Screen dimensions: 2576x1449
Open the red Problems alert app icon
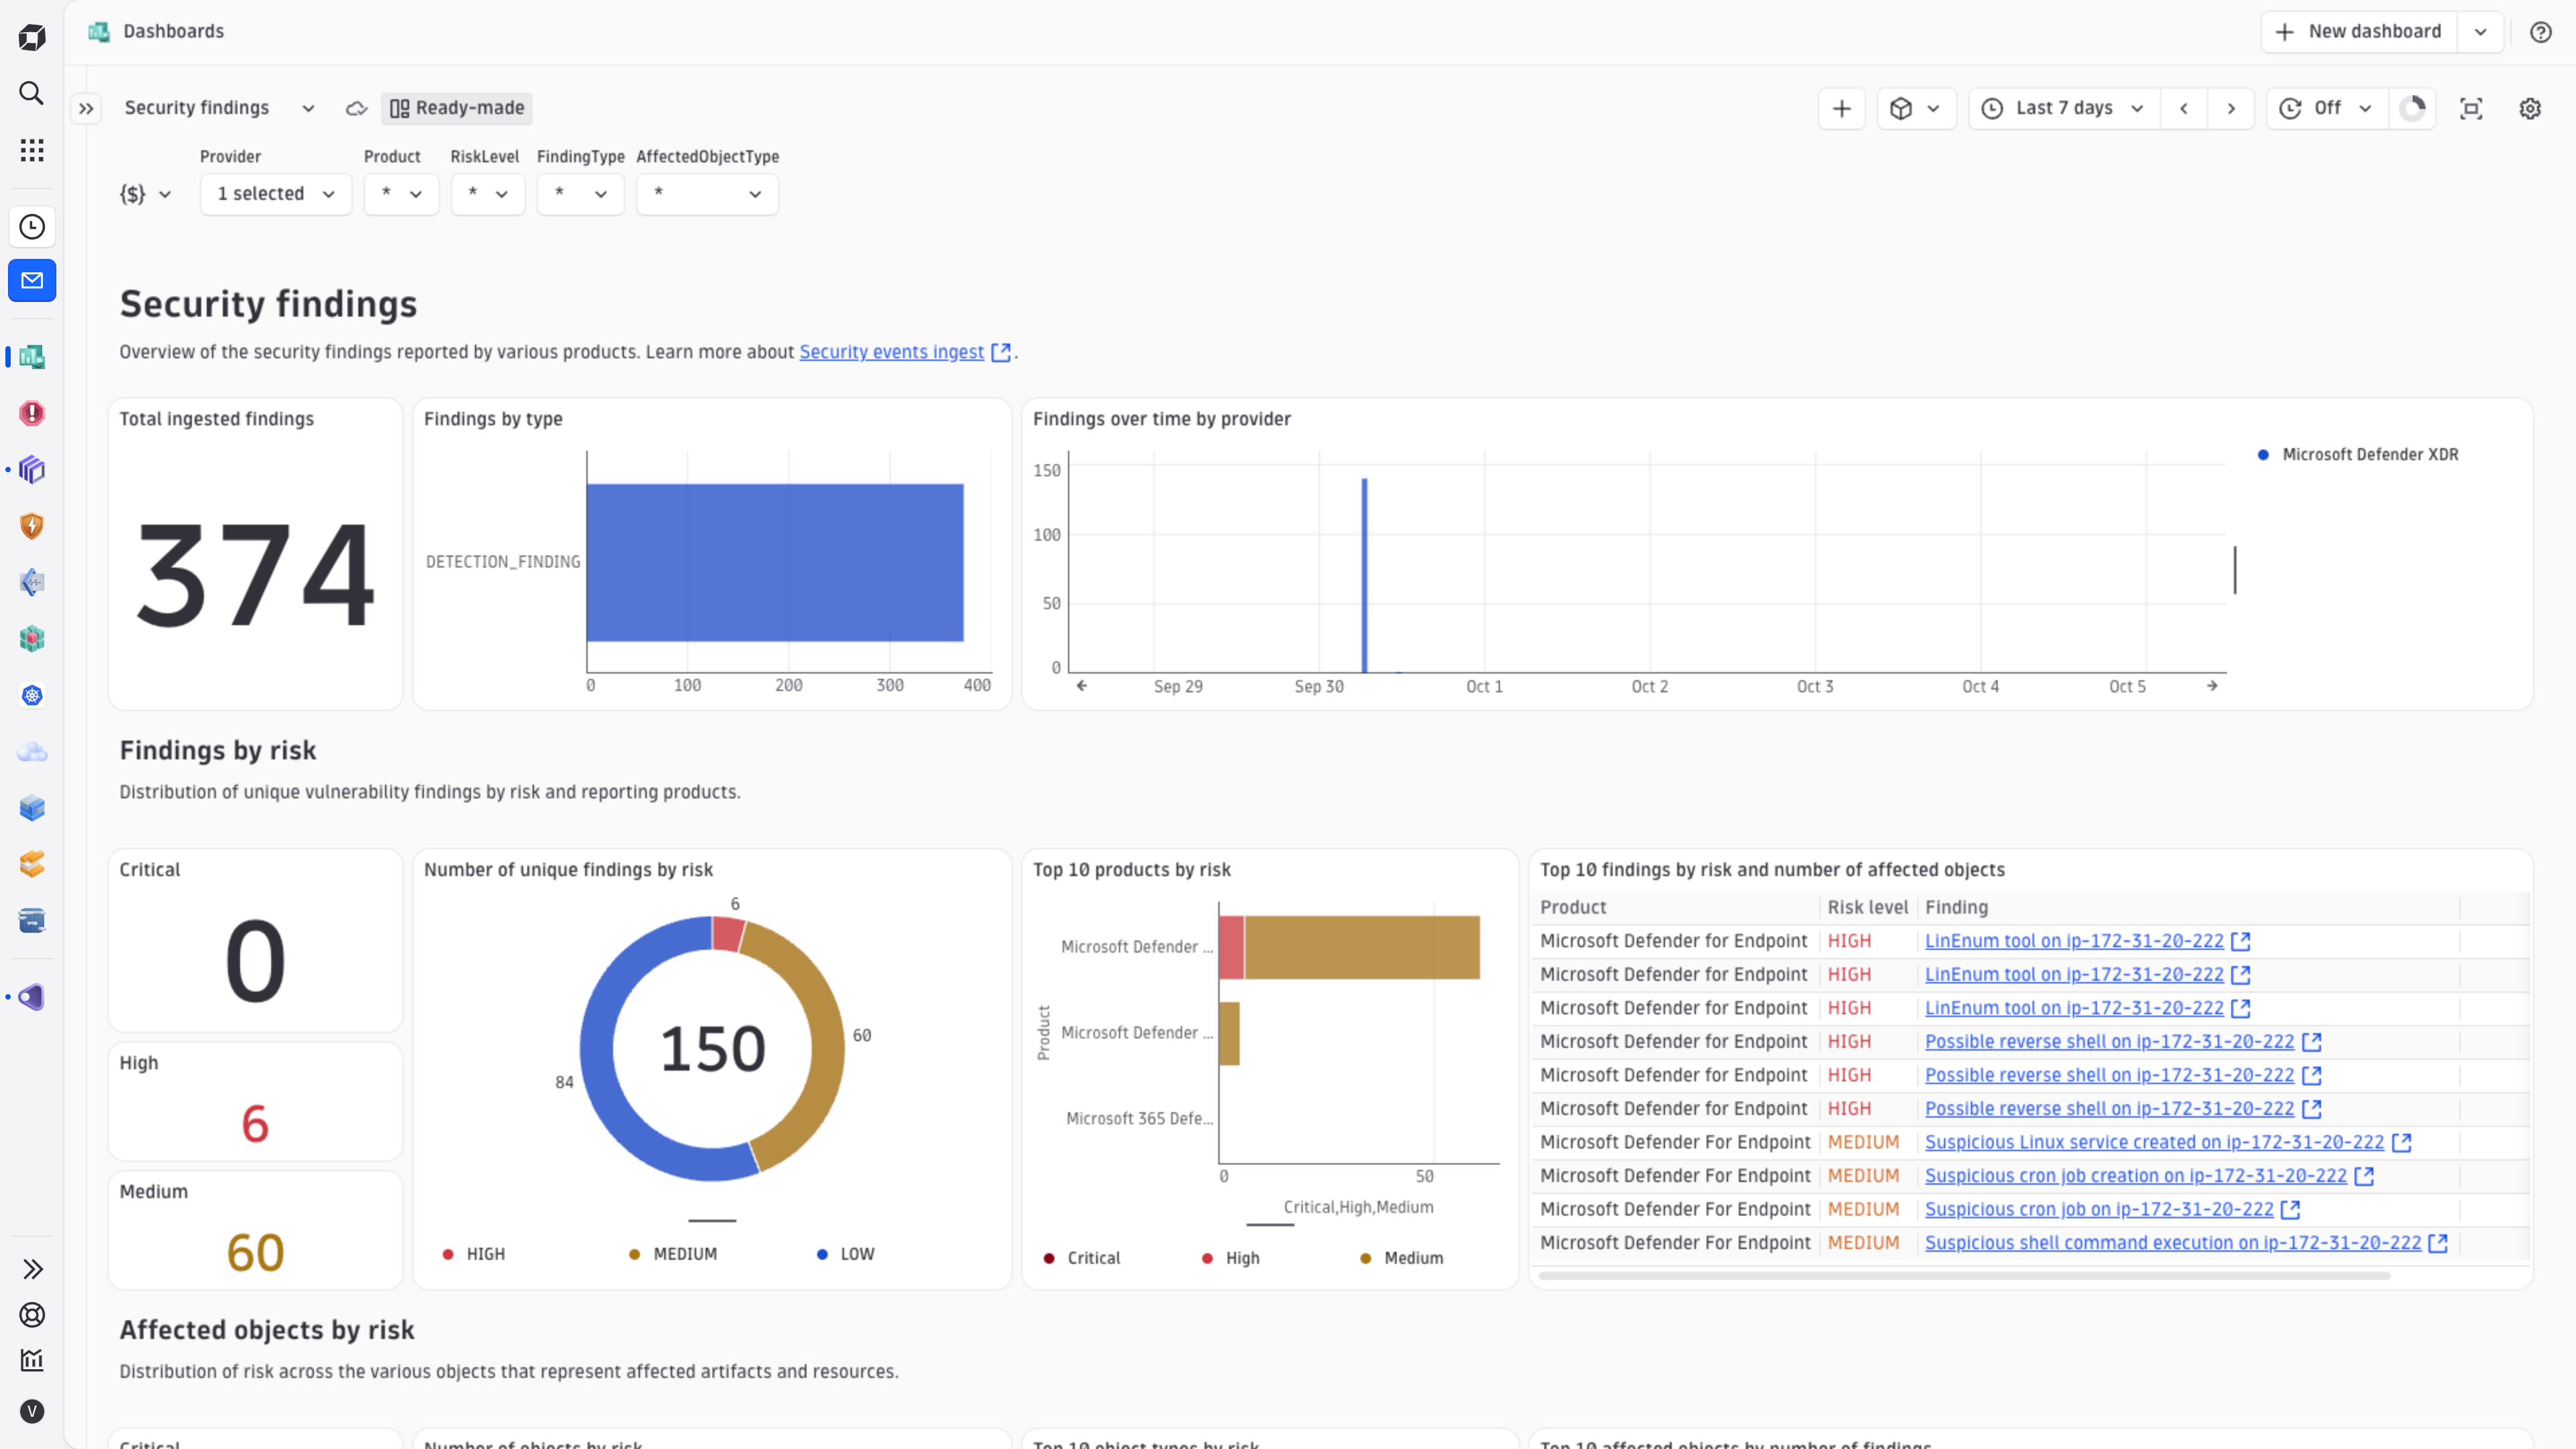coord(32,413)
